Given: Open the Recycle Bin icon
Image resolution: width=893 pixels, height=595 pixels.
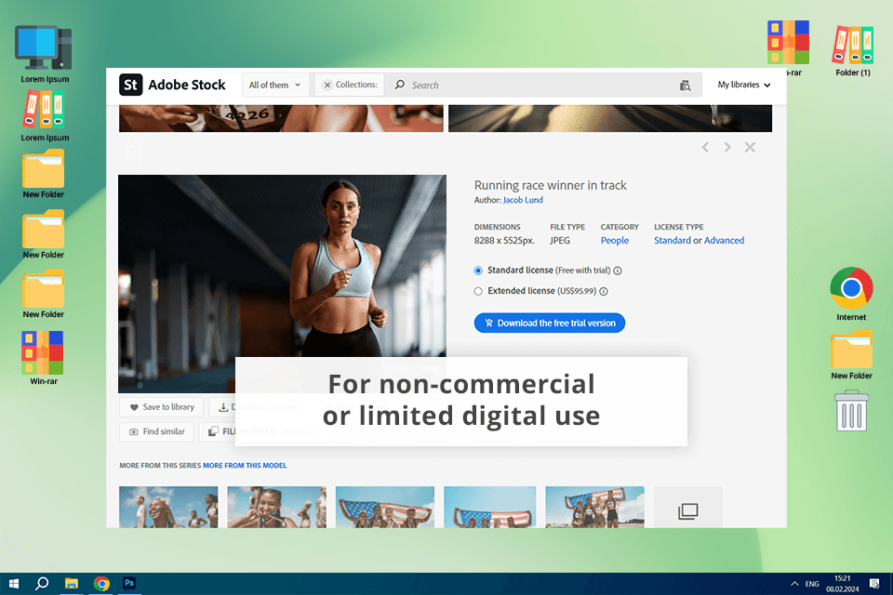Looking at the screenshot, I should point(851,411).
